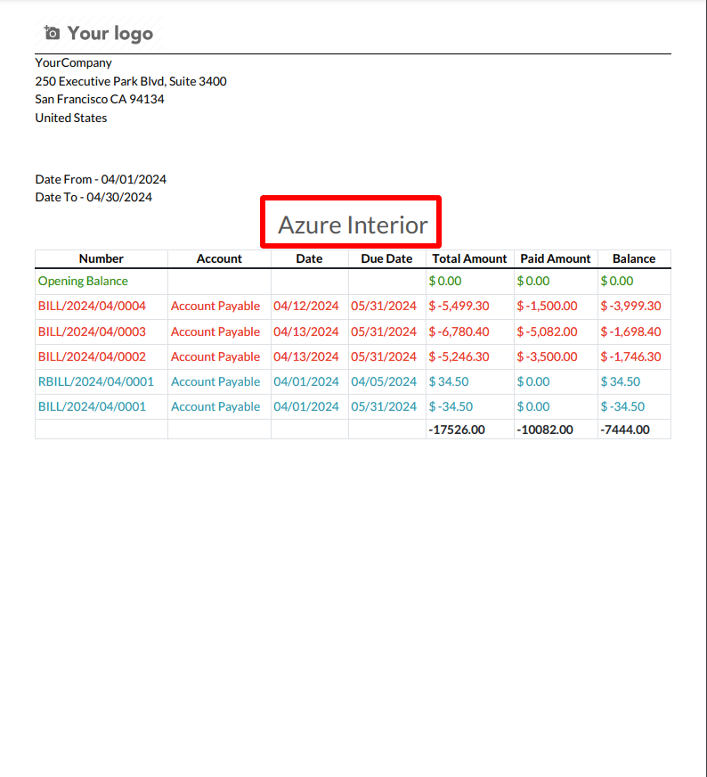Click address line '250 Executive Park Blvd, Suite 3400'

[x=131, y=81]
